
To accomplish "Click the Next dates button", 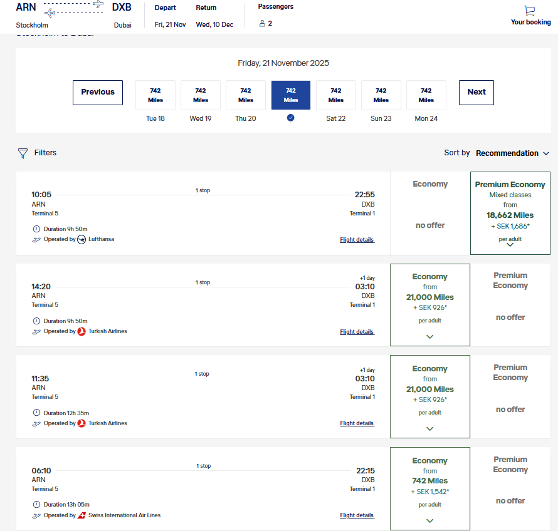I will [x=476, y=93].
